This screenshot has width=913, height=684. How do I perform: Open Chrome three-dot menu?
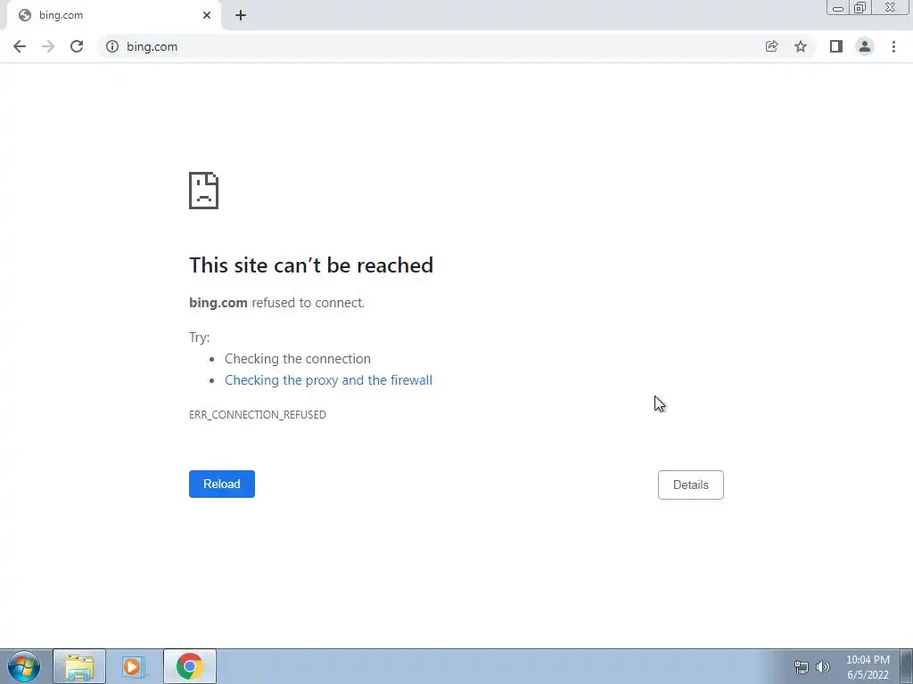point(893,46)
